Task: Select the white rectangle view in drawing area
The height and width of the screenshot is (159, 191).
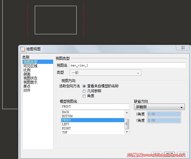Action: [x=56, y=20]
